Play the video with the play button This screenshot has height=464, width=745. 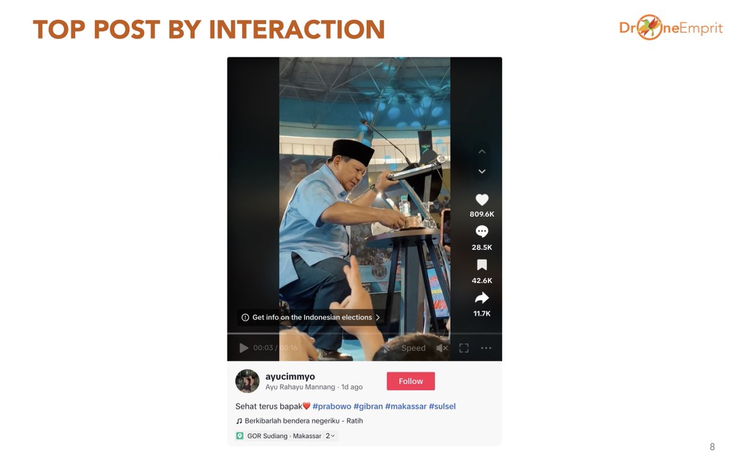pos(244,348)
